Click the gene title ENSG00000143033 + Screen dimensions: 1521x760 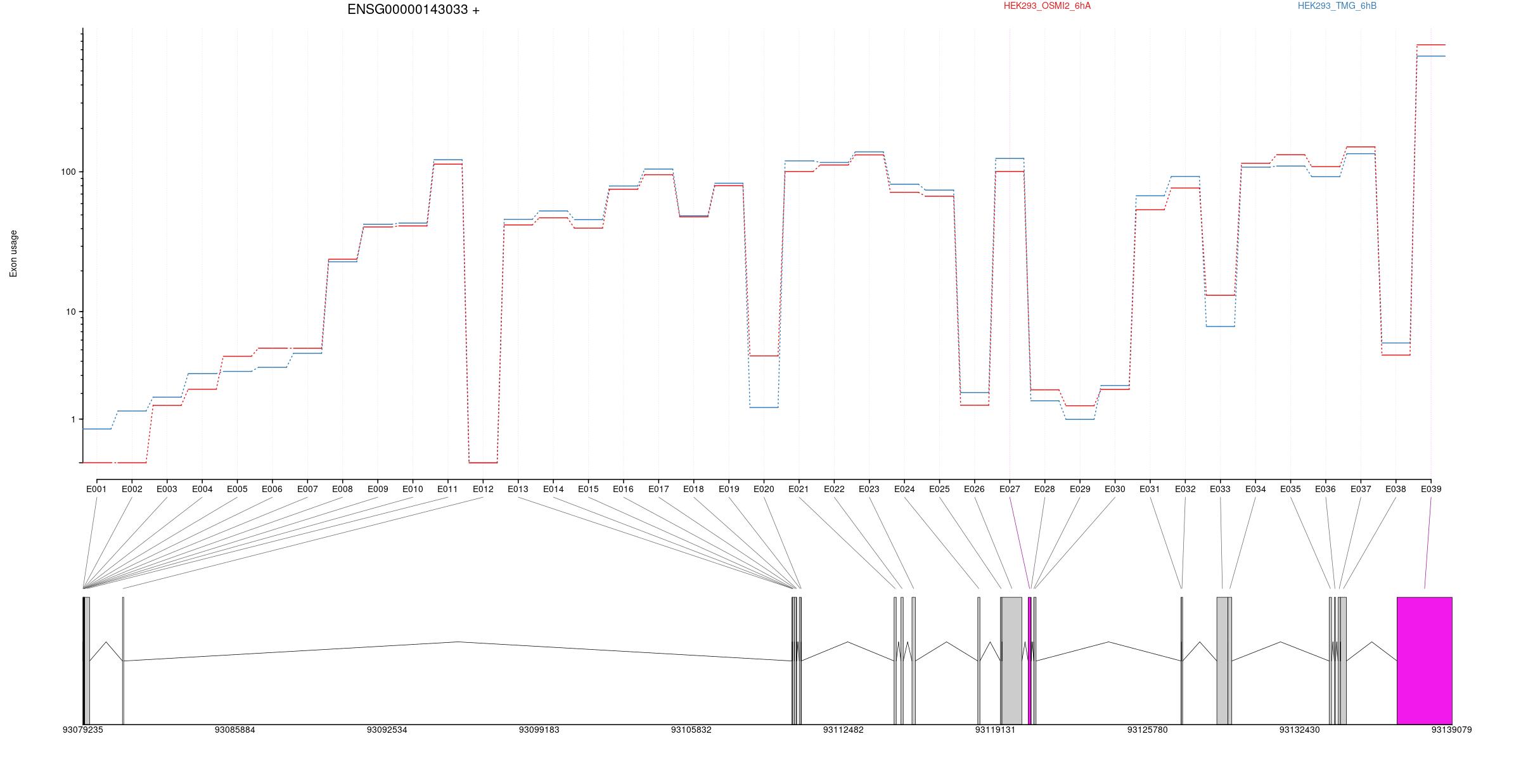(413, 9)
